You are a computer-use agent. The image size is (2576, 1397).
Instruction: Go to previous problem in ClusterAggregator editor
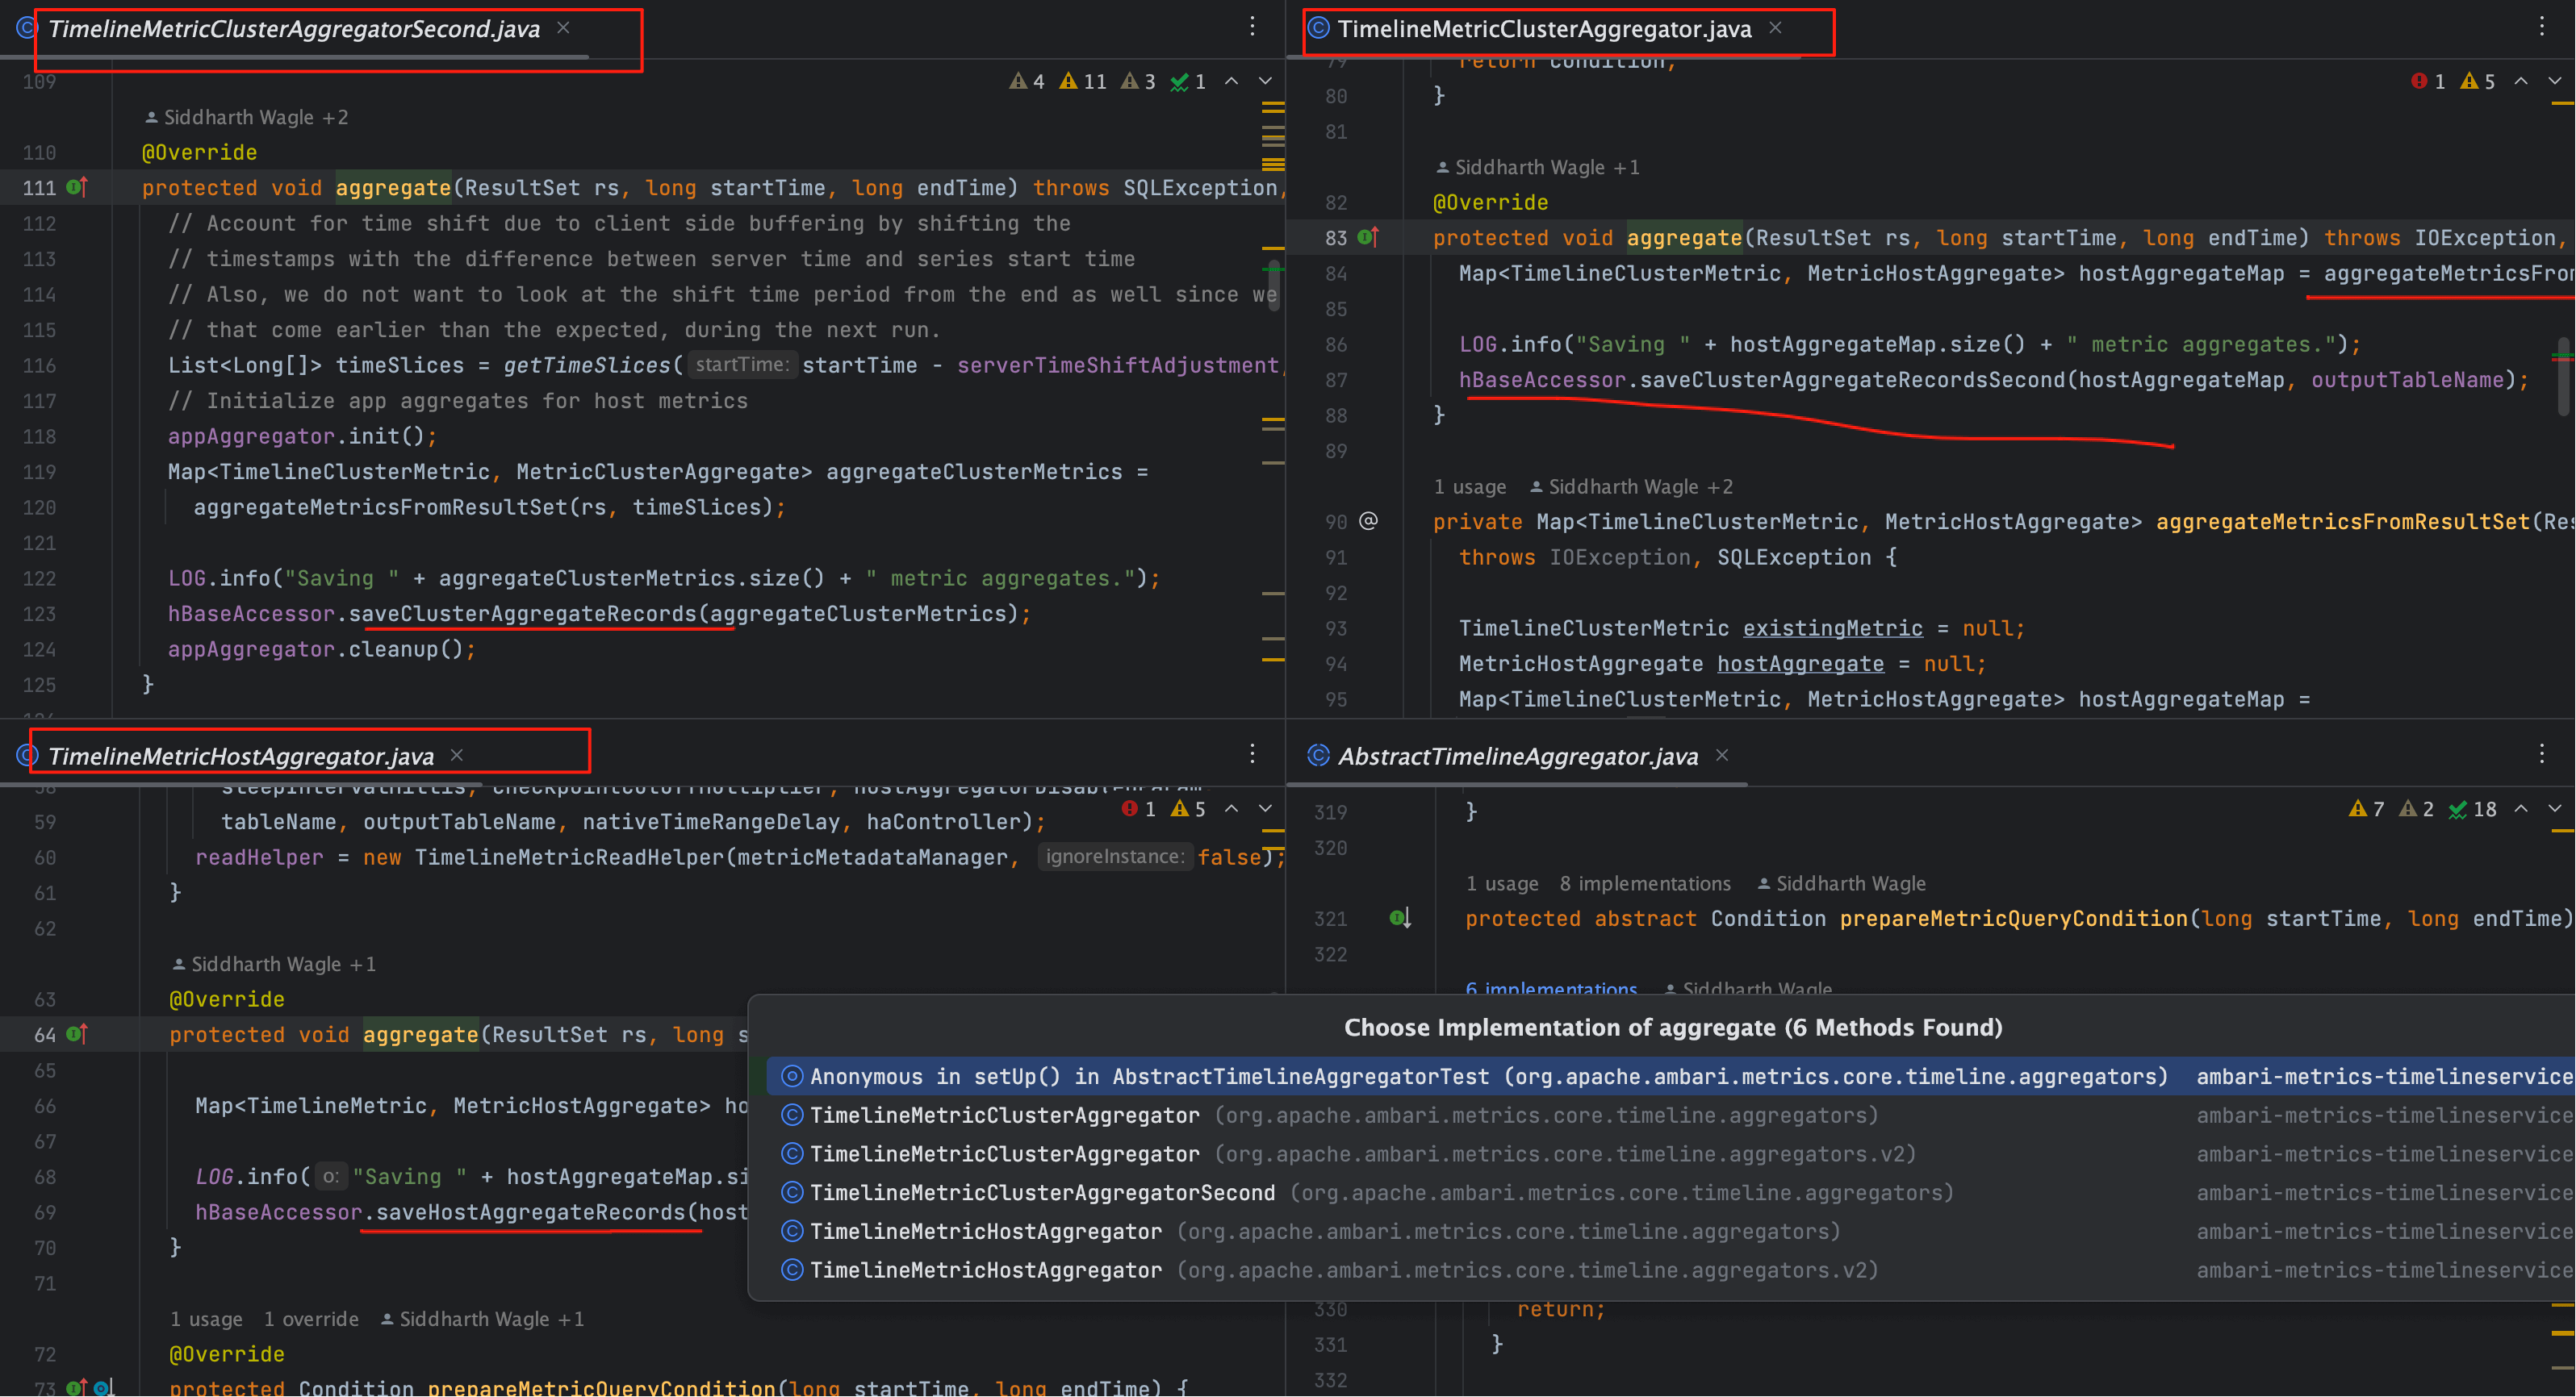pyautogui.click(x=2521, y=81)
